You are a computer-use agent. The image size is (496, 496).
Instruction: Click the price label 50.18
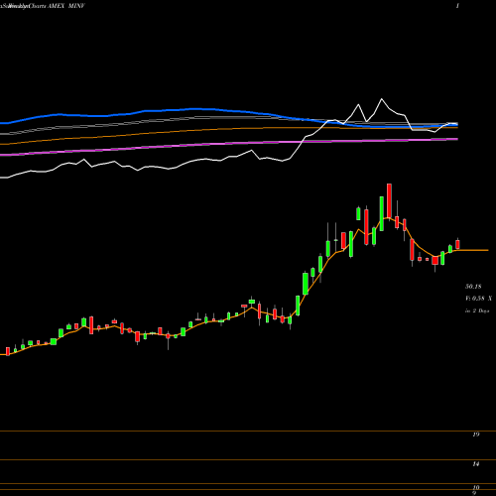pos(473,287)
